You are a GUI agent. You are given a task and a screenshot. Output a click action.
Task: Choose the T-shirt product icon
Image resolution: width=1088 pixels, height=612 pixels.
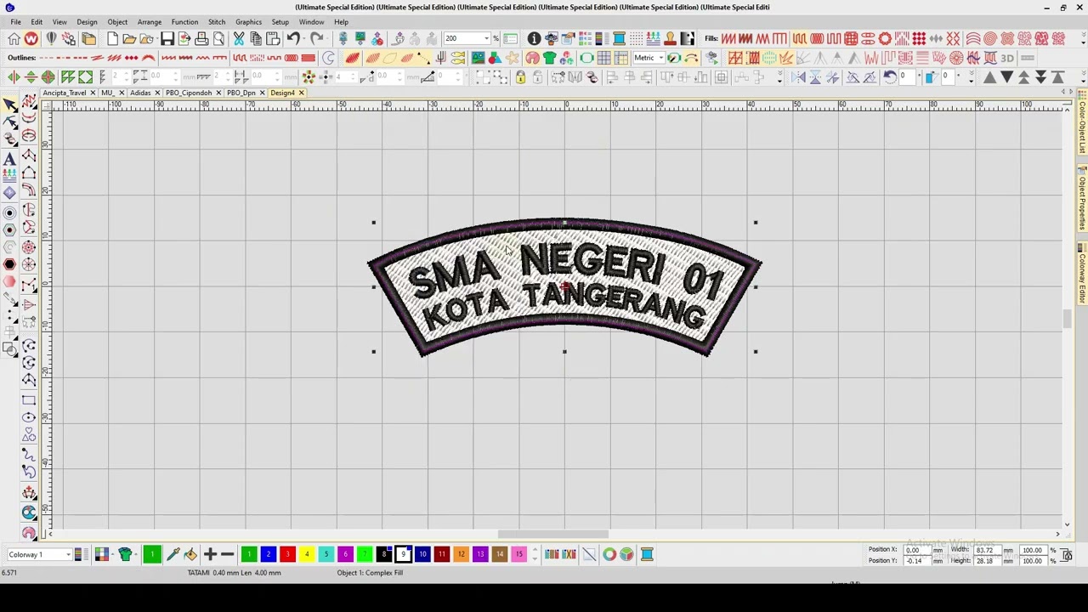[x=549, y=58]
